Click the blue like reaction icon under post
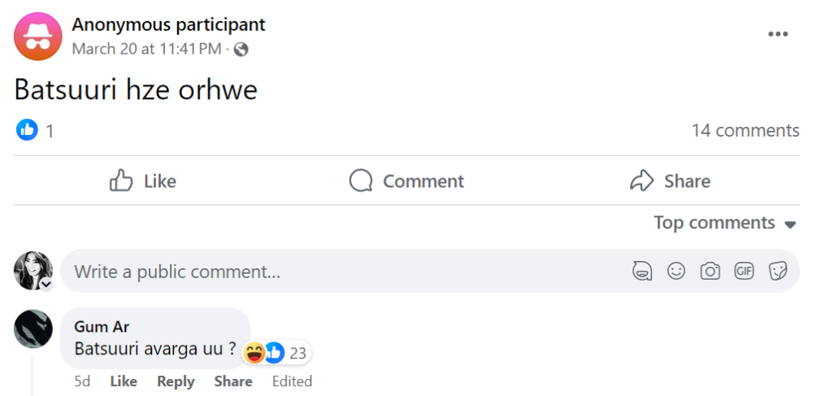 (28, 130)
